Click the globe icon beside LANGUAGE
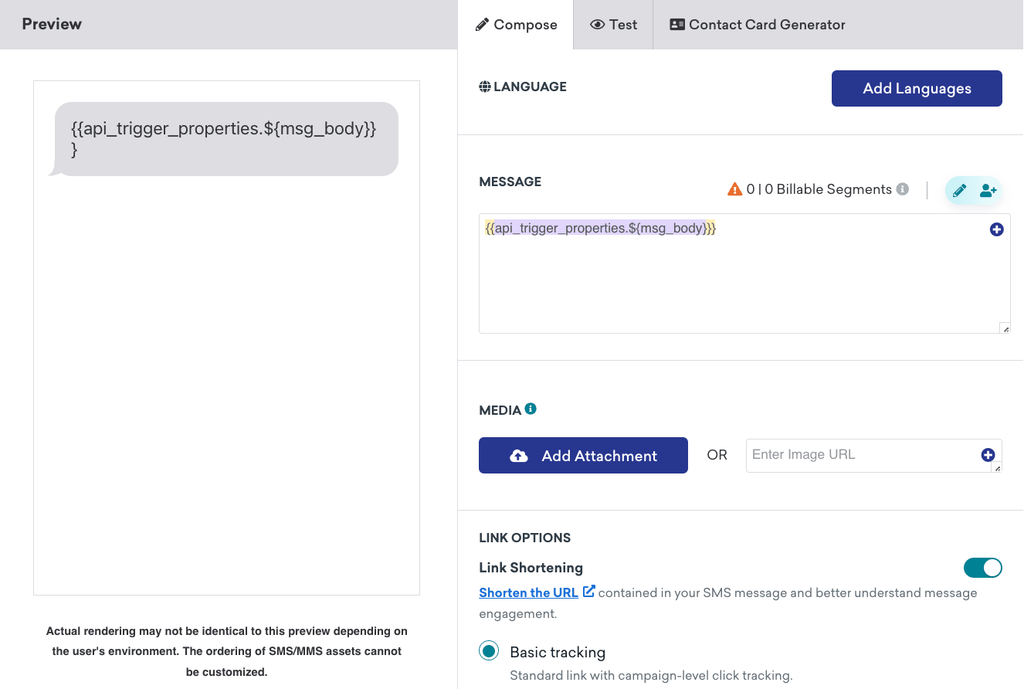The width and height of the screenshot is (1024, 689). pyautogui.click(x=485, y=87)
